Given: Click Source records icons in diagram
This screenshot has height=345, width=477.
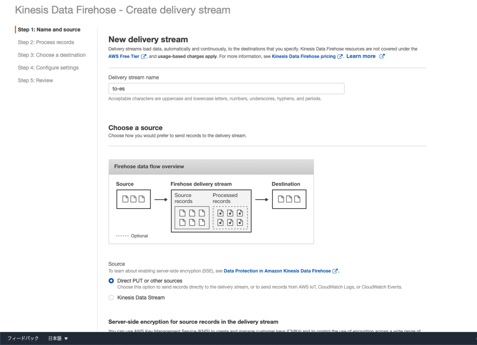Looking at the screenshot, I should point(192,218).
